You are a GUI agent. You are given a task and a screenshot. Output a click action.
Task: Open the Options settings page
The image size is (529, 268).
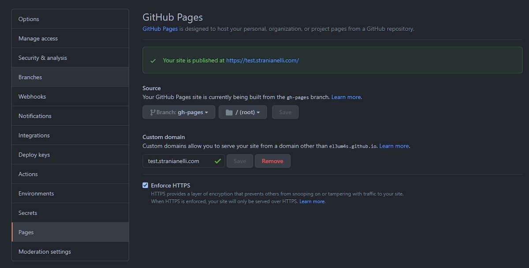[70, 19]
